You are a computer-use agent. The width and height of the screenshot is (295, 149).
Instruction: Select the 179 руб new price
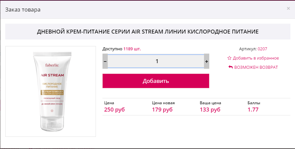[x=162, y=110]
